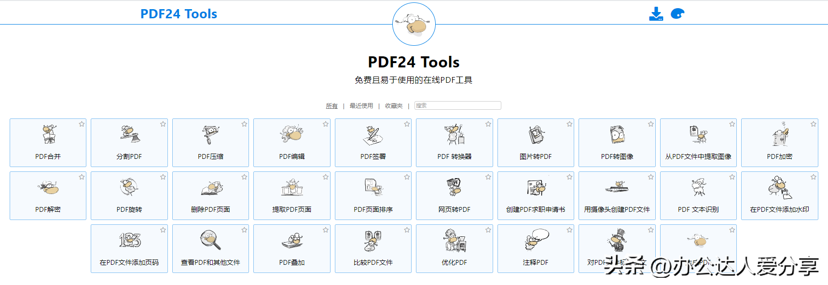The width and height of the screenshot is (828, 285).
Task: Toggle favorite star on 在PDF文件添加页码 card
Action: (x=163, y=230)
